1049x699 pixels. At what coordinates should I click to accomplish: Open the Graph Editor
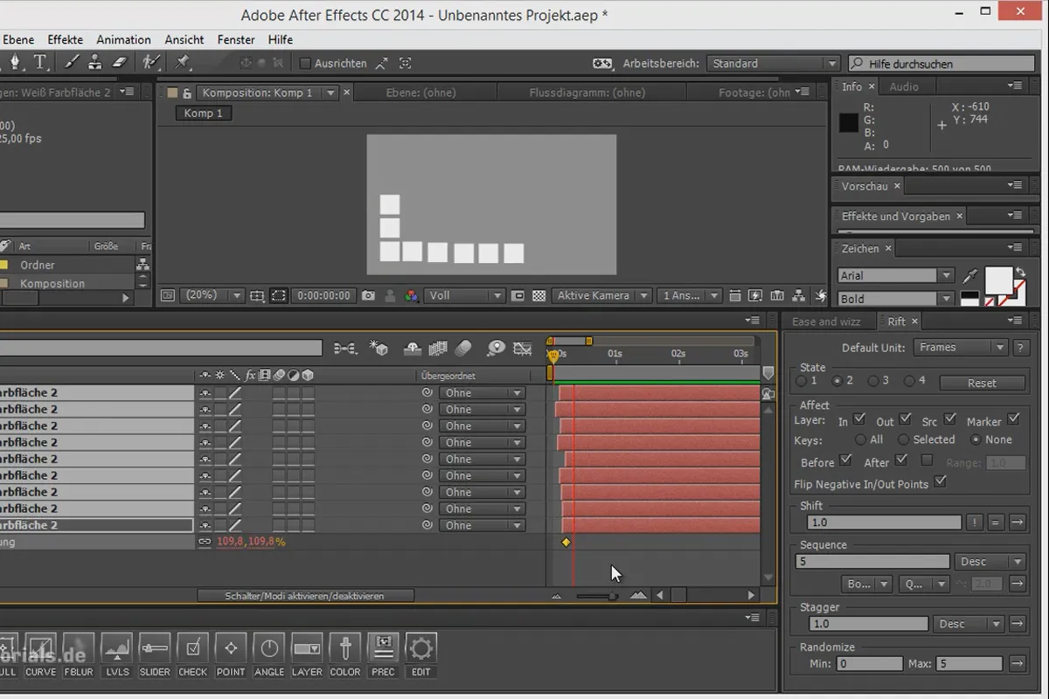pyautogui.click(x=523, y=349)
